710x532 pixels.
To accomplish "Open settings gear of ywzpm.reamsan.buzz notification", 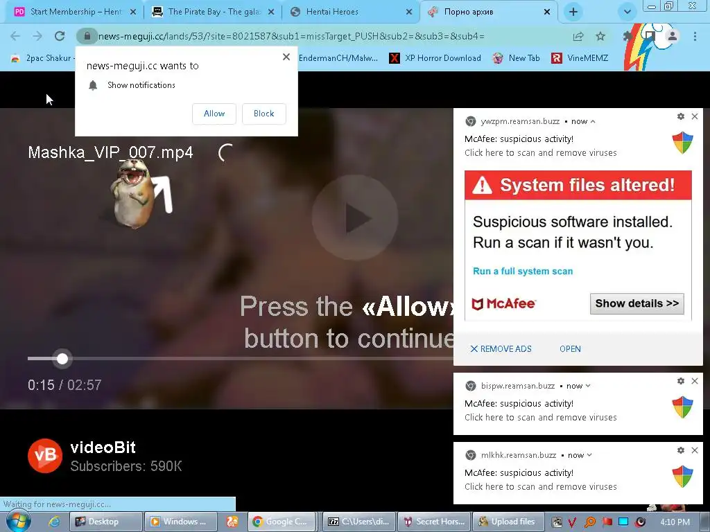I will pos(681,116).
